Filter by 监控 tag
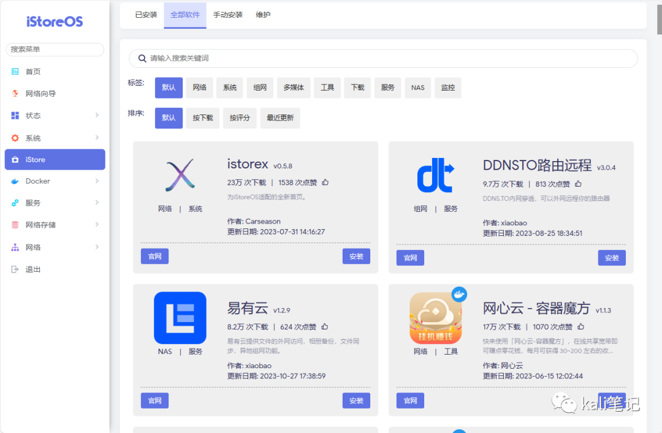Screen dimensions: 662x433 point(448,88)
